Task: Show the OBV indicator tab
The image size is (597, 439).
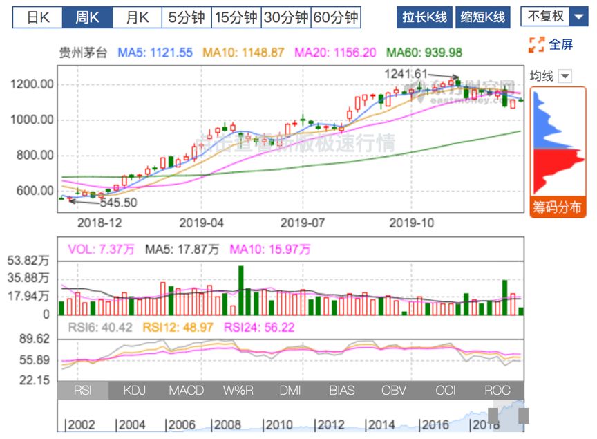Action: pyautogui.click(x=394, y=390)
